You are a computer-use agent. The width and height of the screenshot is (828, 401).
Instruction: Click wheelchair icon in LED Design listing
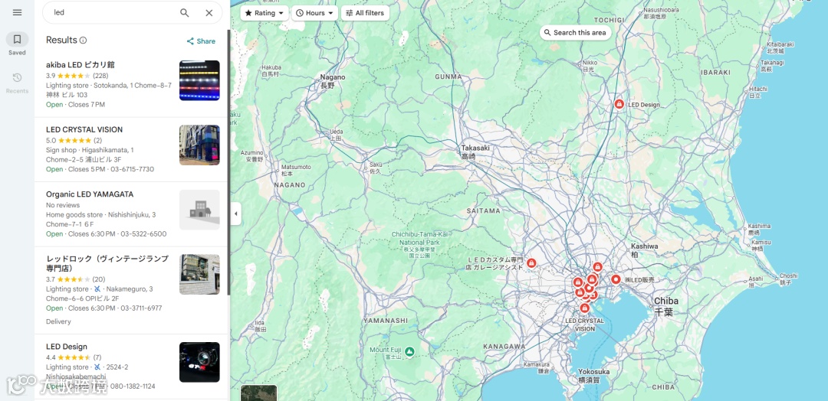coord(97,367)
